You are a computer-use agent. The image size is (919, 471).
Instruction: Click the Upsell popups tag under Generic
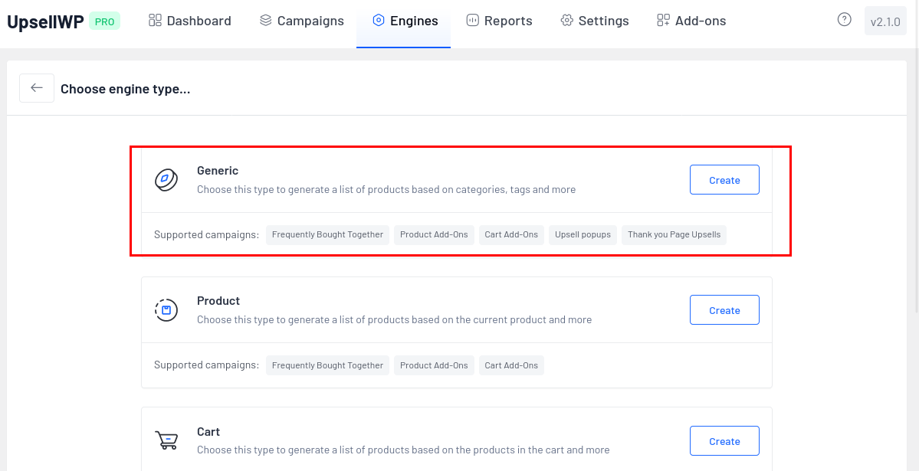583,234
